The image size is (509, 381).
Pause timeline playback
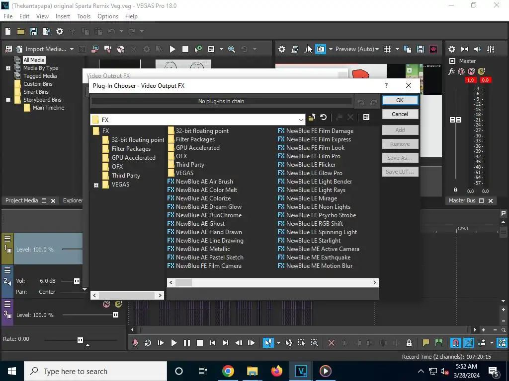[x=187, y=343]
